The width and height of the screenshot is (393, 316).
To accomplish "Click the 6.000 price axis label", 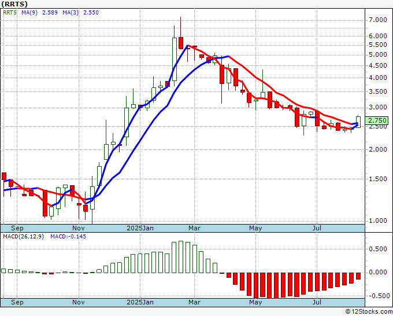I will (x=378, y=36).
